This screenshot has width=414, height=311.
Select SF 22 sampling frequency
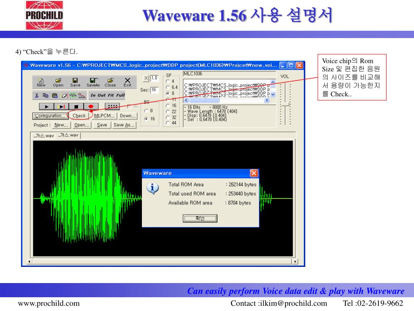pyautogui.click(x=168, y=112)
